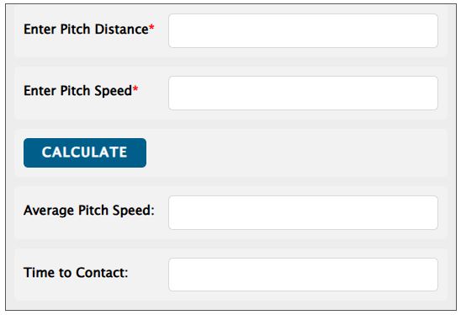Click the blue CALCULATE button
The height and width of the screenshot is (315, 461).
[85, 152]
